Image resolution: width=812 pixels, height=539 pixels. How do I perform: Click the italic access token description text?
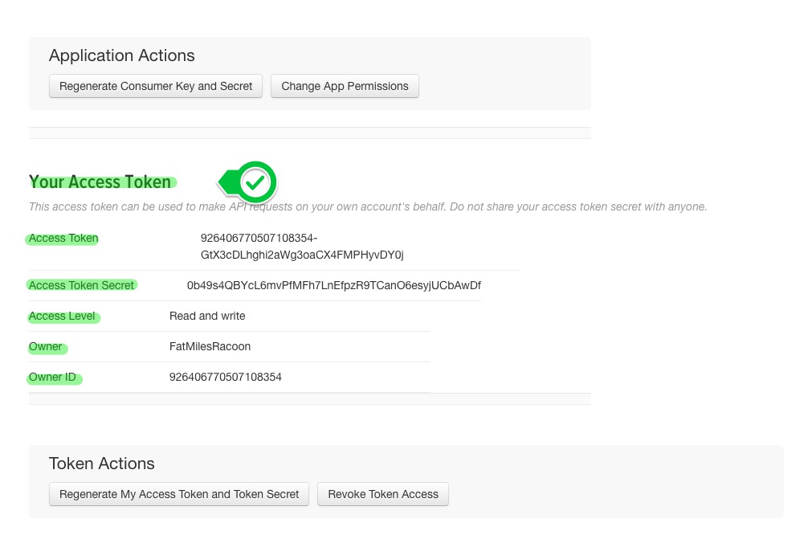[x=368, y=207]
